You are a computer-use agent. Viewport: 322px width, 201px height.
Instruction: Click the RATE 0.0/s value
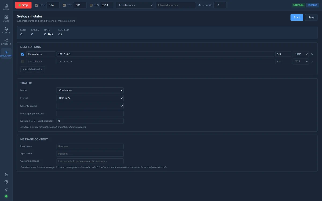coord(49,34)
